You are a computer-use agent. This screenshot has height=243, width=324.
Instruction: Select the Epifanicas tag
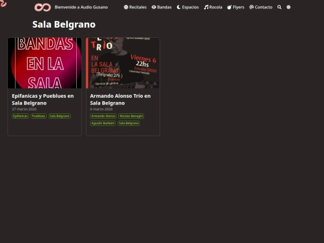(x=20, y=116)
